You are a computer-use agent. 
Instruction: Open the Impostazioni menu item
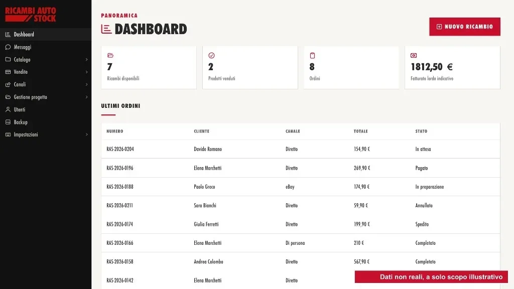[x=46, y=134]
